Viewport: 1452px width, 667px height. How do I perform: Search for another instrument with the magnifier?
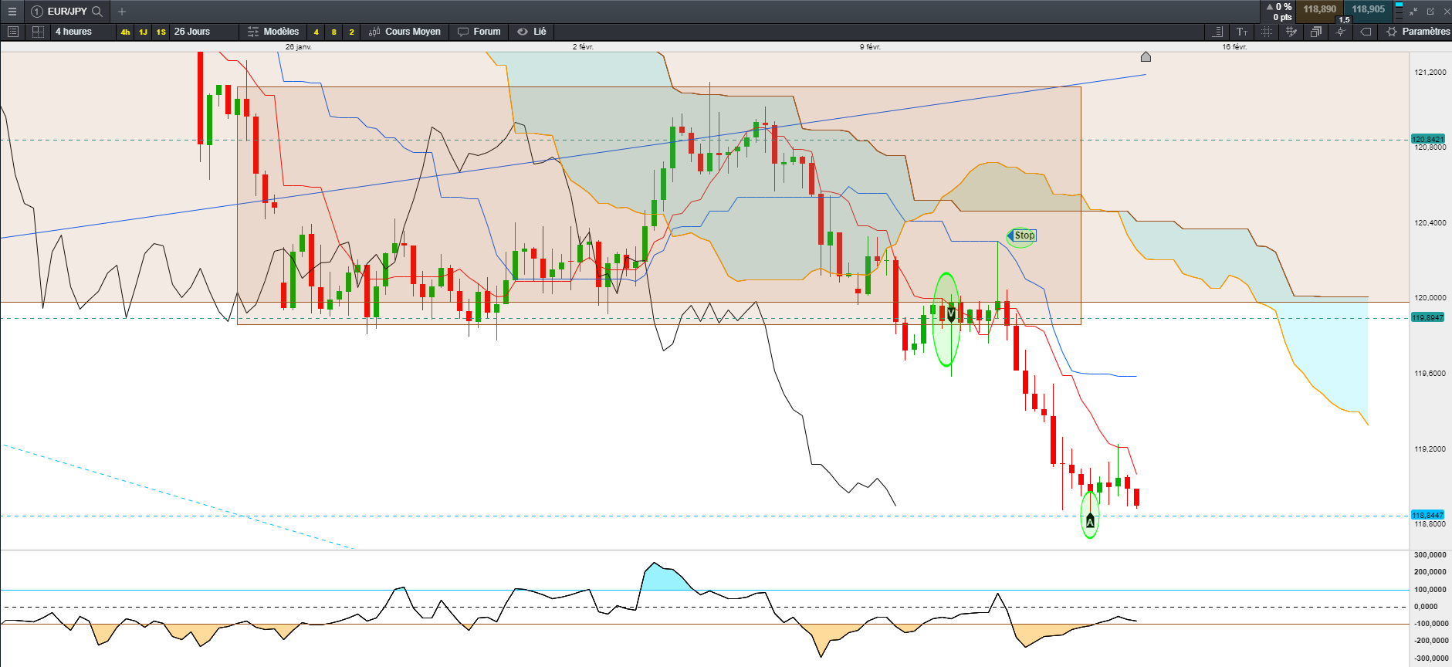[x=97, y=12]
